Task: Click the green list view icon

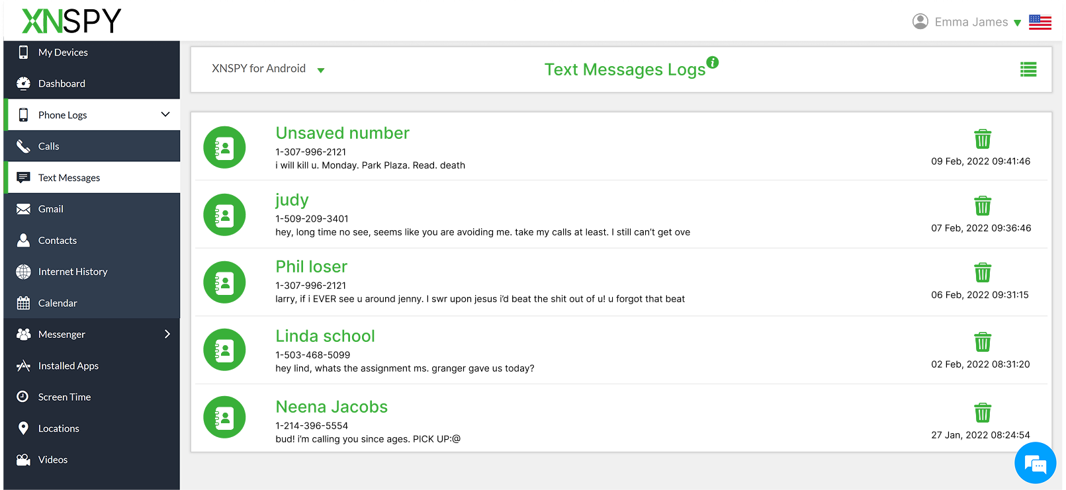Action: tap(1028, 69)
